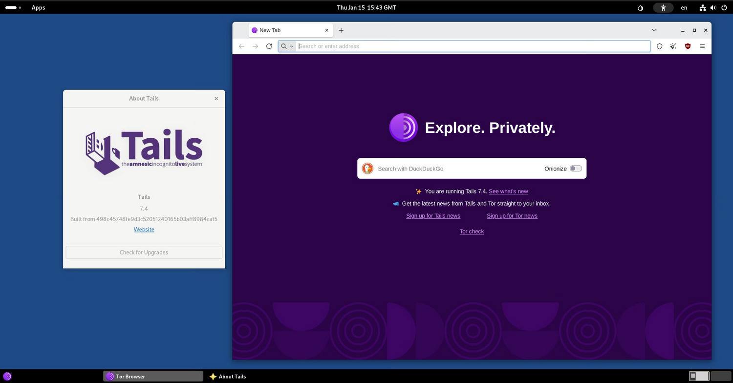Click the New Identity broom icon
This screenshot has height=383, width=733.
tap(673, 46)
